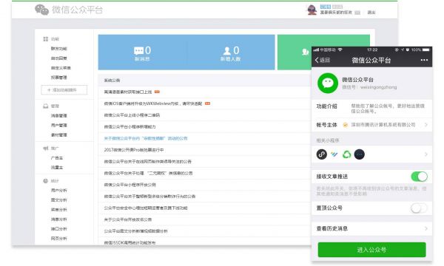Open the first black mini program icon
This screenshot has height=266, width=444.
(322, 154)
